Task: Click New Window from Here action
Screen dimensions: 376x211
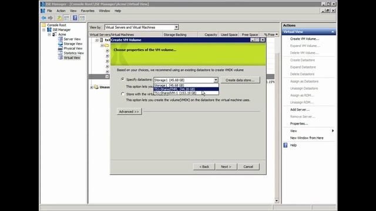Action: coord(307,138)
